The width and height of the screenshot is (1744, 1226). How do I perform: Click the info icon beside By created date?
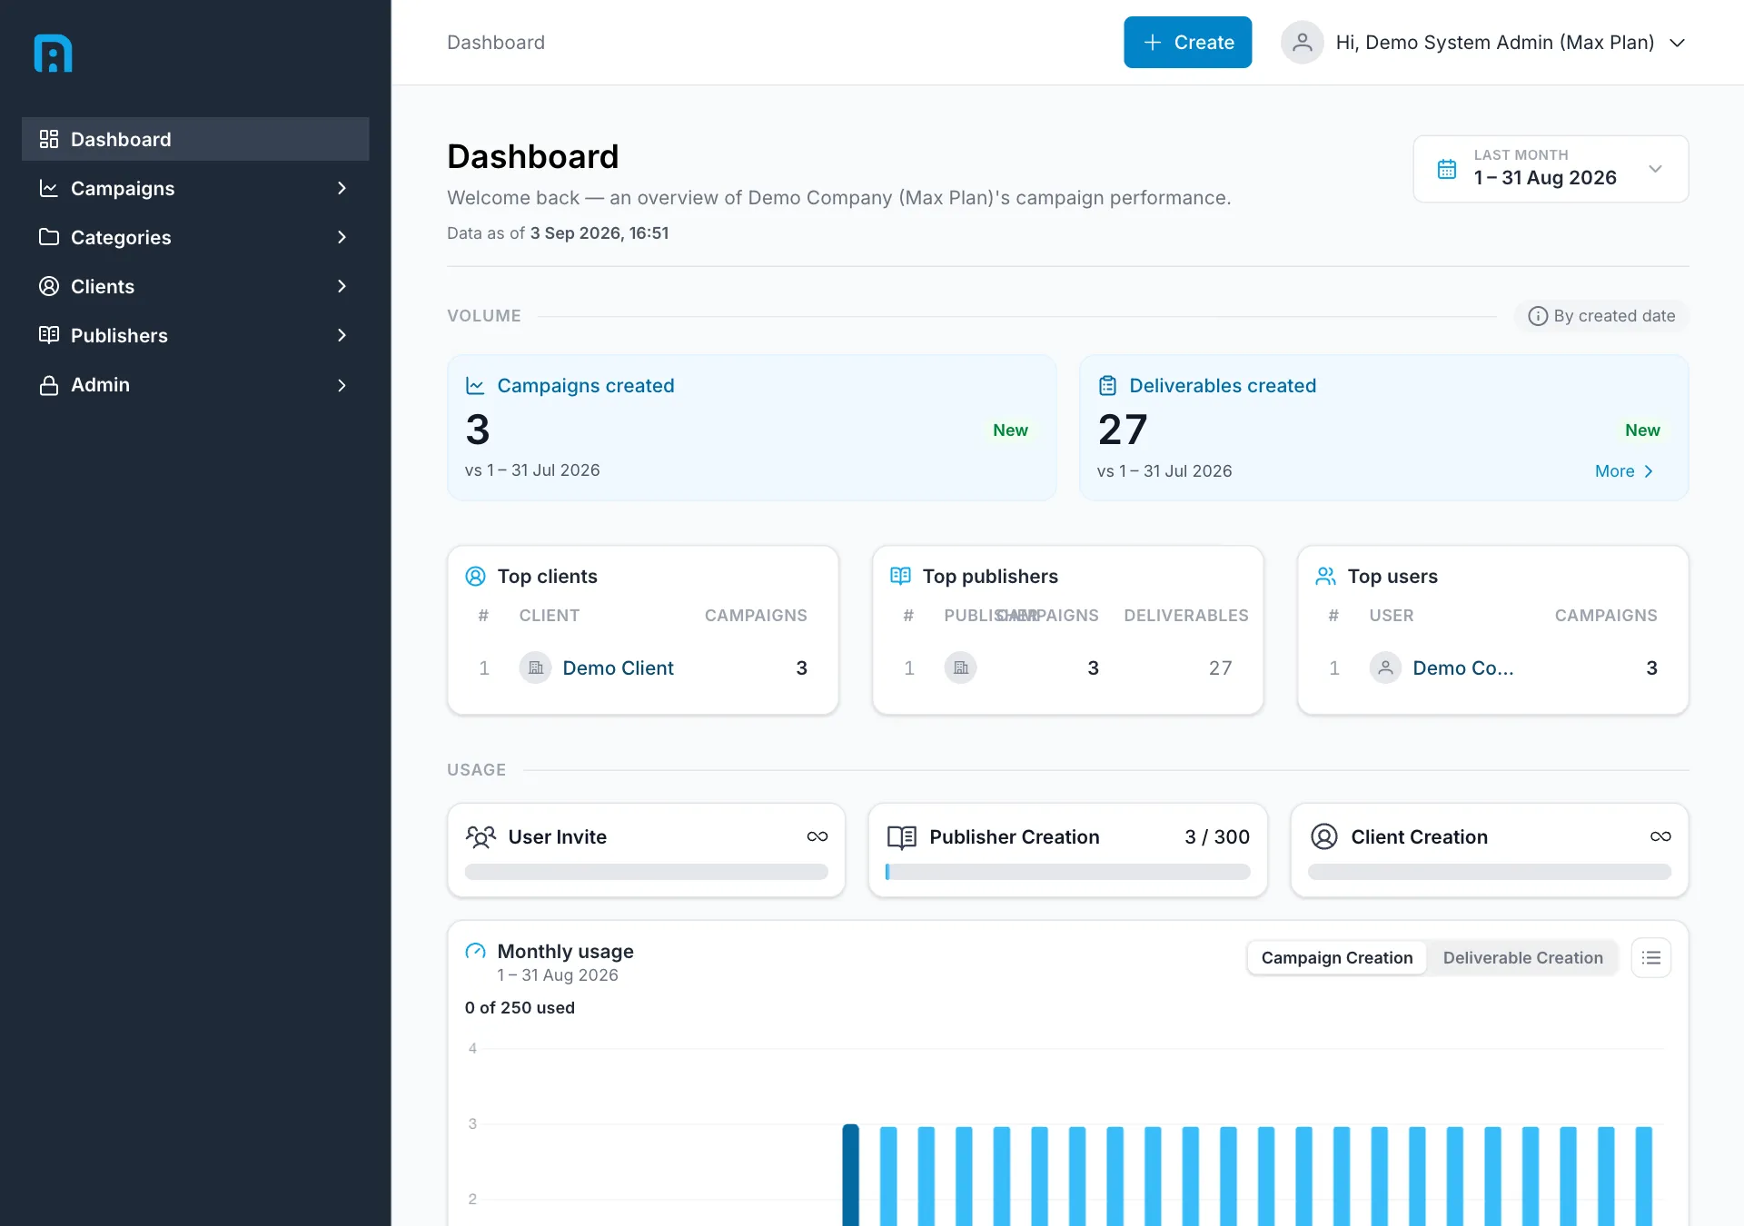[x=1538, y=316]
